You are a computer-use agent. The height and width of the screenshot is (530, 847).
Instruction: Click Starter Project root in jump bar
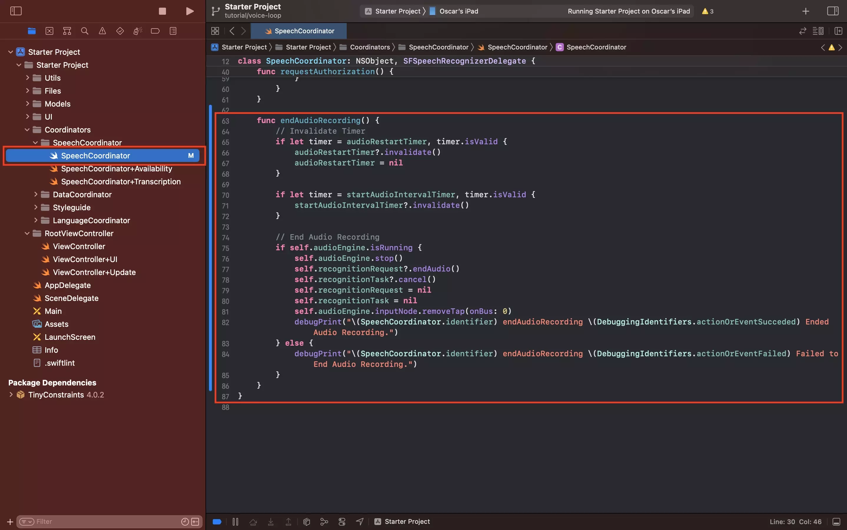(239, 47)
